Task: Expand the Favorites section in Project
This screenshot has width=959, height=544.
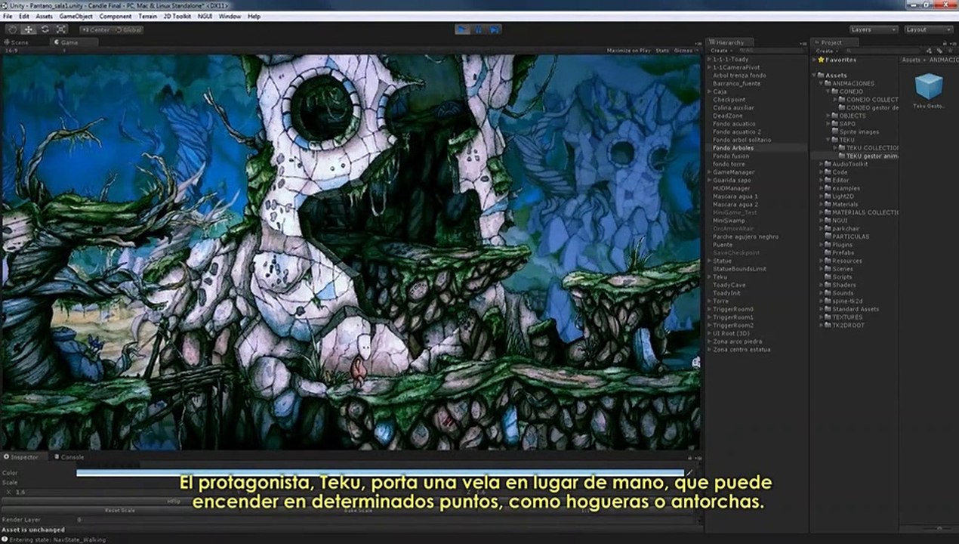Action: 815,60
